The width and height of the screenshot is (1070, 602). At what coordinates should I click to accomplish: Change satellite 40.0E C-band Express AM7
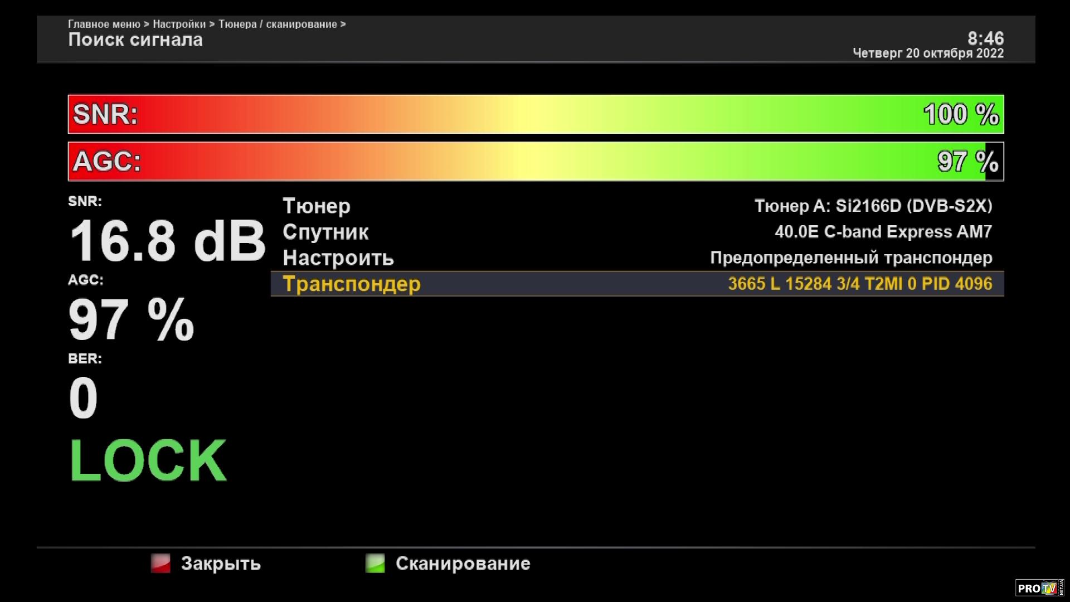883,232
